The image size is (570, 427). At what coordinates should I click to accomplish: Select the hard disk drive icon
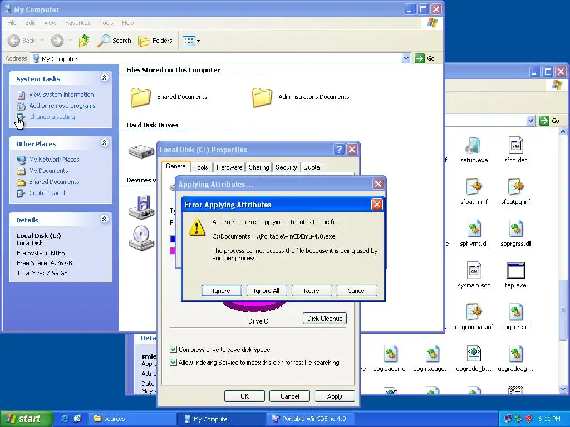coord(141,151)
